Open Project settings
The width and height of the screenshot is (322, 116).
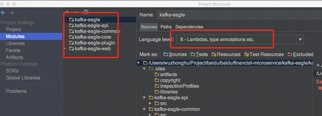point(14,29)
